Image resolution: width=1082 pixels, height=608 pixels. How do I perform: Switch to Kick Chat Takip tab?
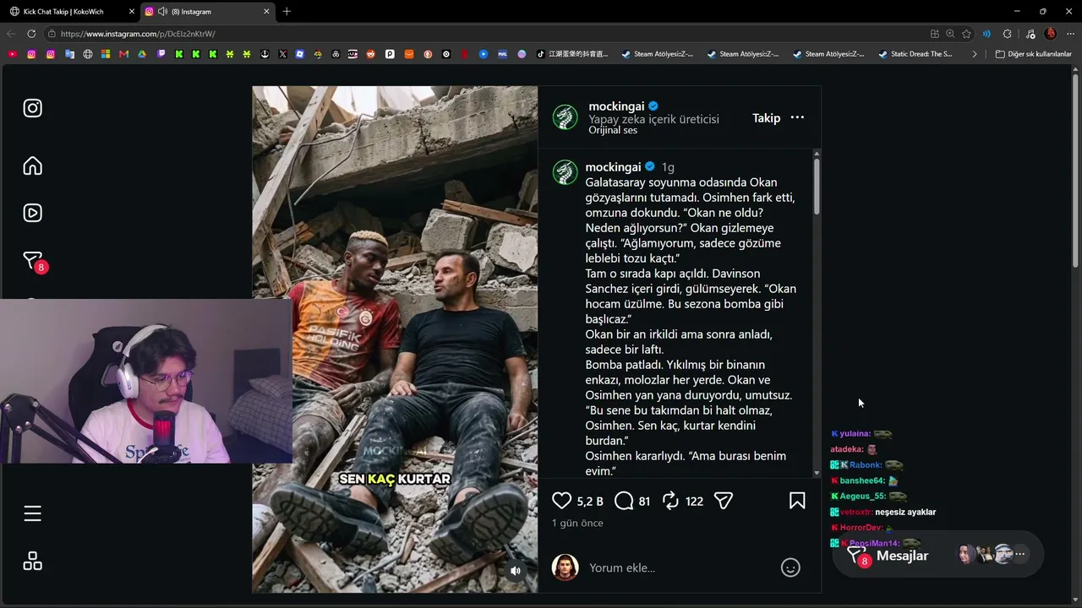(70, 12)
